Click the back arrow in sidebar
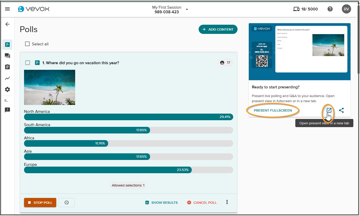The height and width of the screenshot is (216, 360). tap(7, 24)
